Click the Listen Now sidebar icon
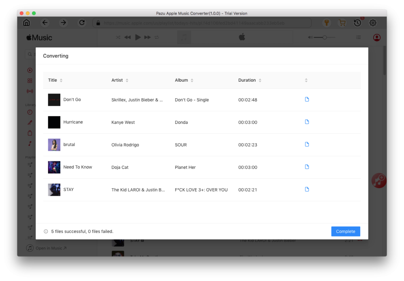Screen dimensions: 404x281 (x=30, y=70)
